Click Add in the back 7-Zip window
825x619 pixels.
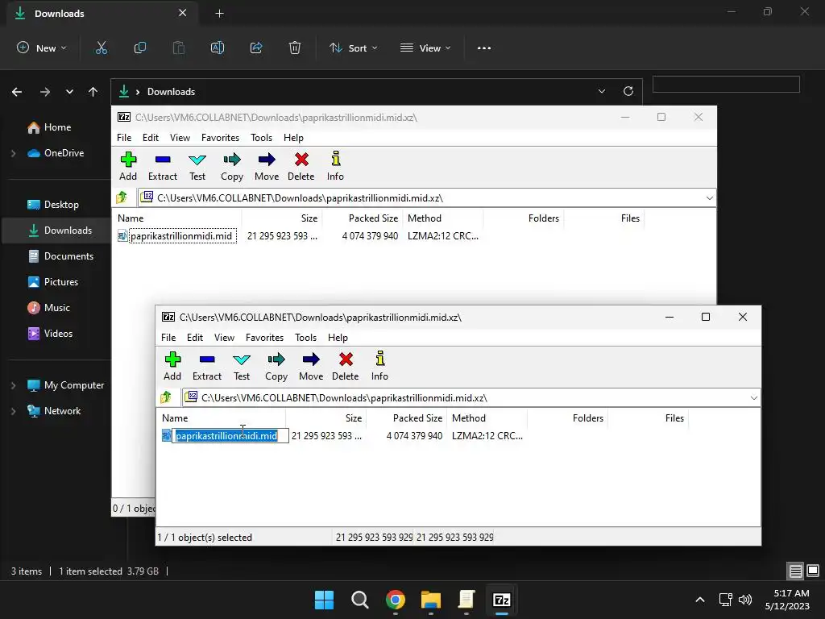point(128,166)
